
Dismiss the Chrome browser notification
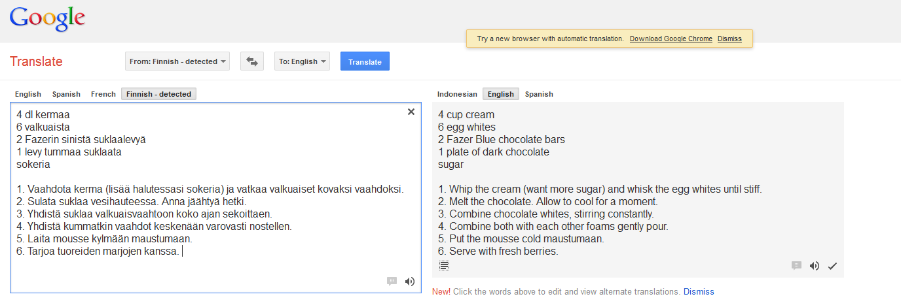(x=729, y=39)
